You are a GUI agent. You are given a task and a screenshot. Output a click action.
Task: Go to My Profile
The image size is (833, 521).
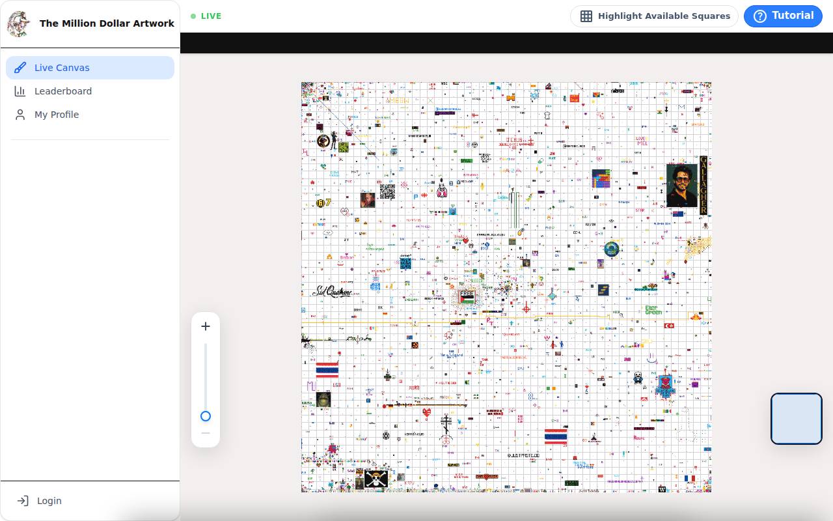[90, 115]
